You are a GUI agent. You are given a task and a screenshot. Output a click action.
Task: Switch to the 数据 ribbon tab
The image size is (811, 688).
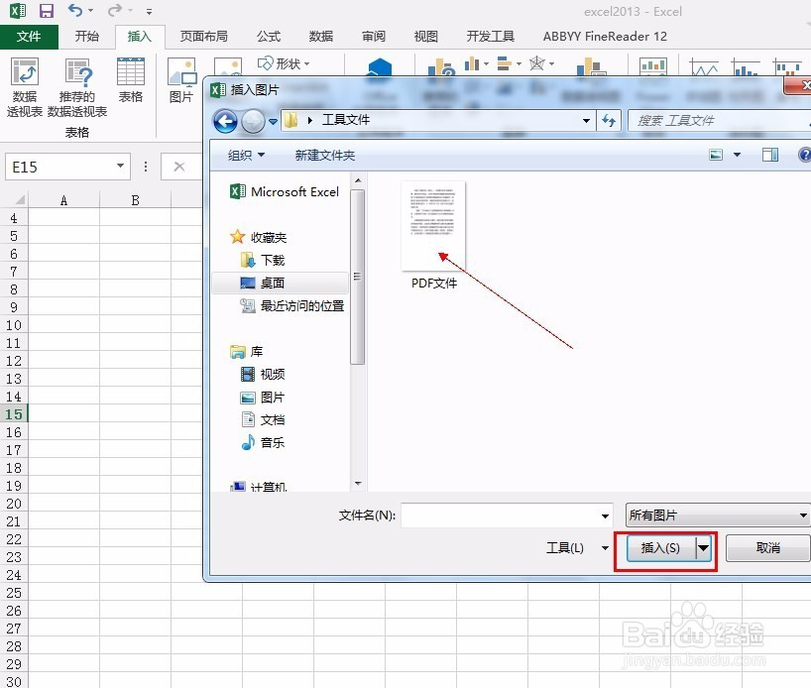pyautogui.click(x=320, y=37)
